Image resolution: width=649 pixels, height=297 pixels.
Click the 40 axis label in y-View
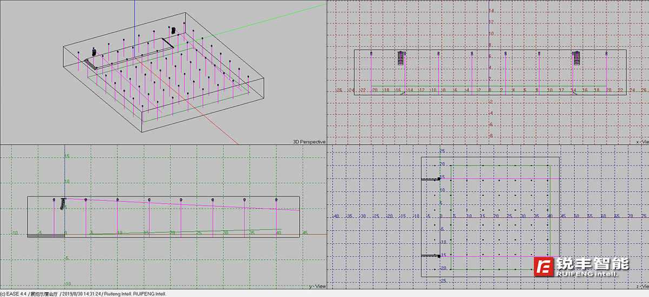click(x=279, y=233)
